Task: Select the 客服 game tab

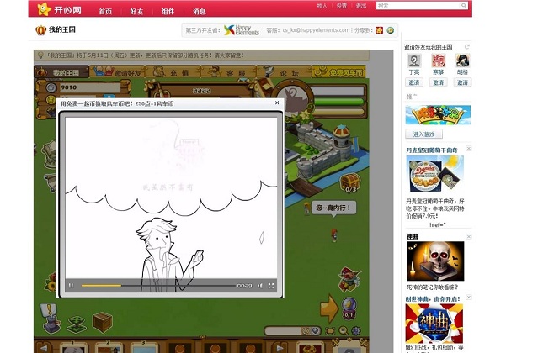Action: click(229, 72)
